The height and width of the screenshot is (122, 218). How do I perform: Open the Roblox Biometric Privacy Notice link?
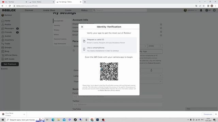pyautogui.click(x=110, y=90)
